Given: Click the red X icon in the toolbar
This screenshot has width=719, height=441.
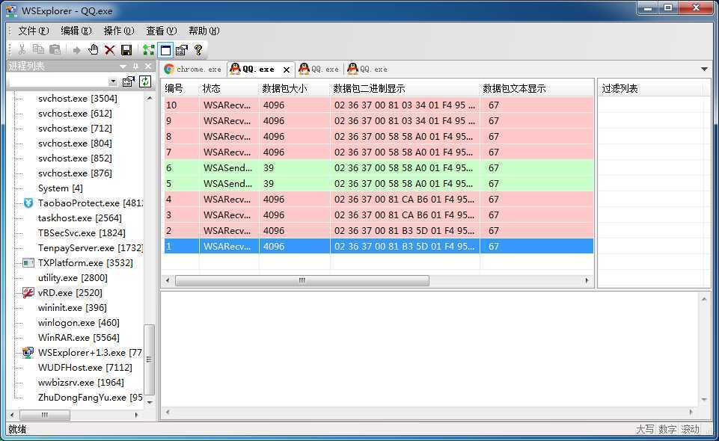Looking at the screenshot, I should click(109, 50).
